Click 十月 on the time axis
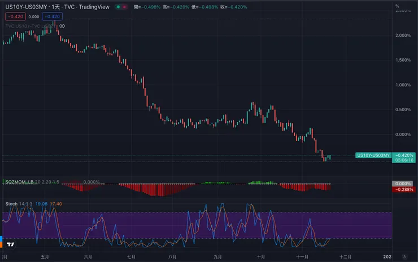The image size is (418, 262). [261, 257]
